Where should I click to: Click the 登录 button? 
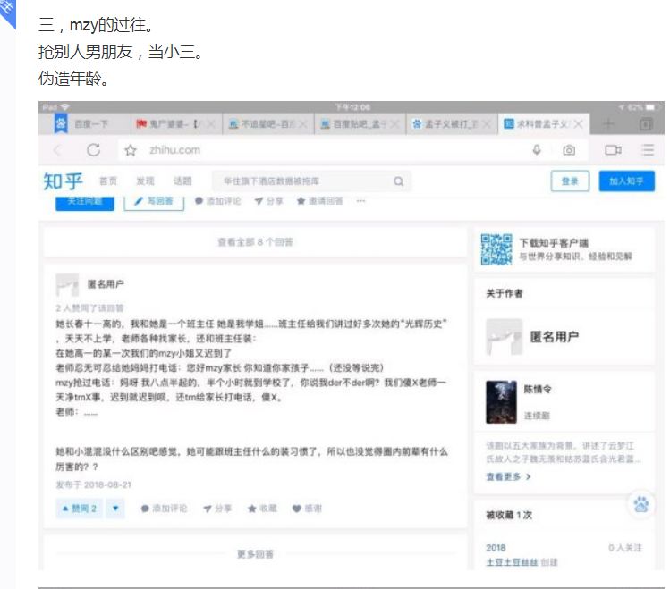pyautogui.click(x=570, y=181)
